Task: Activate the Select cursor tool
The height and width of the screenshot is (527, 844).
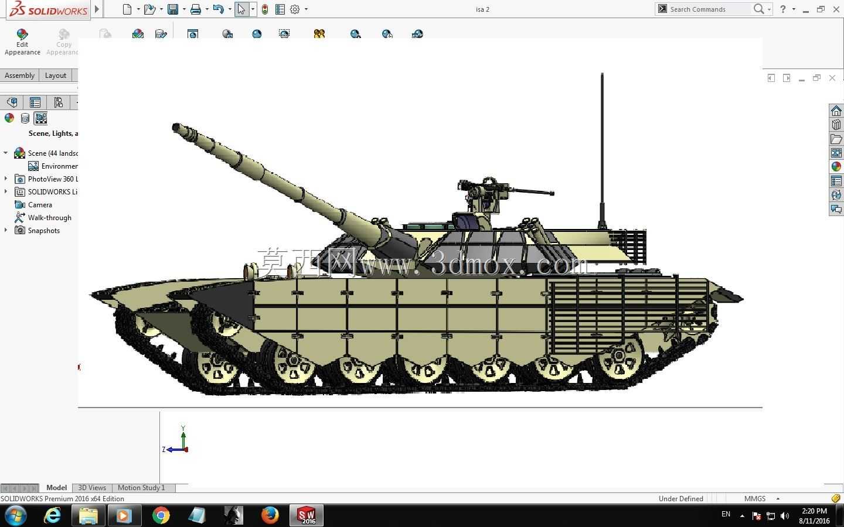Action: tap(241, 9)
